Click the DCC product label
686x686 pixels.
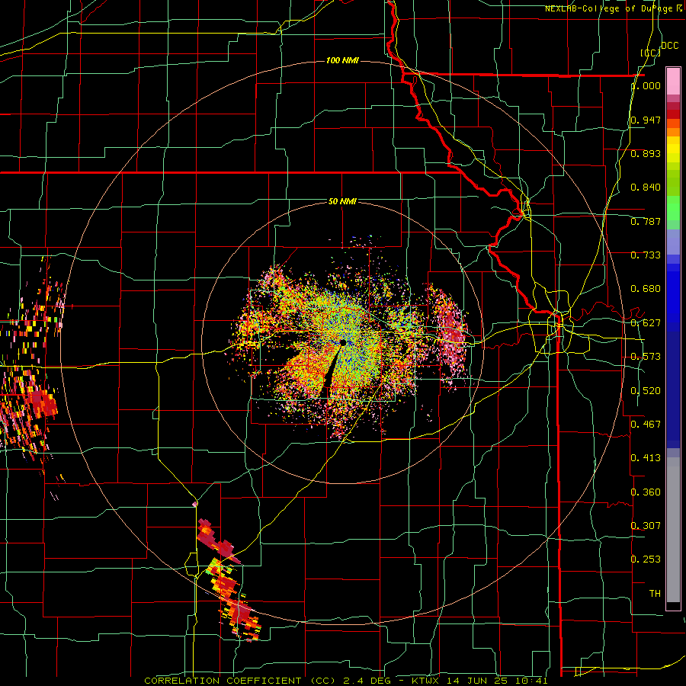(669, 46)
